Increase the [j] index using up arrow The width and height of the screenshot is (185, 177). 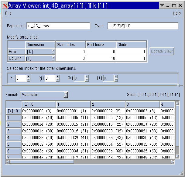pyautogui.click(x=58, y=77)
